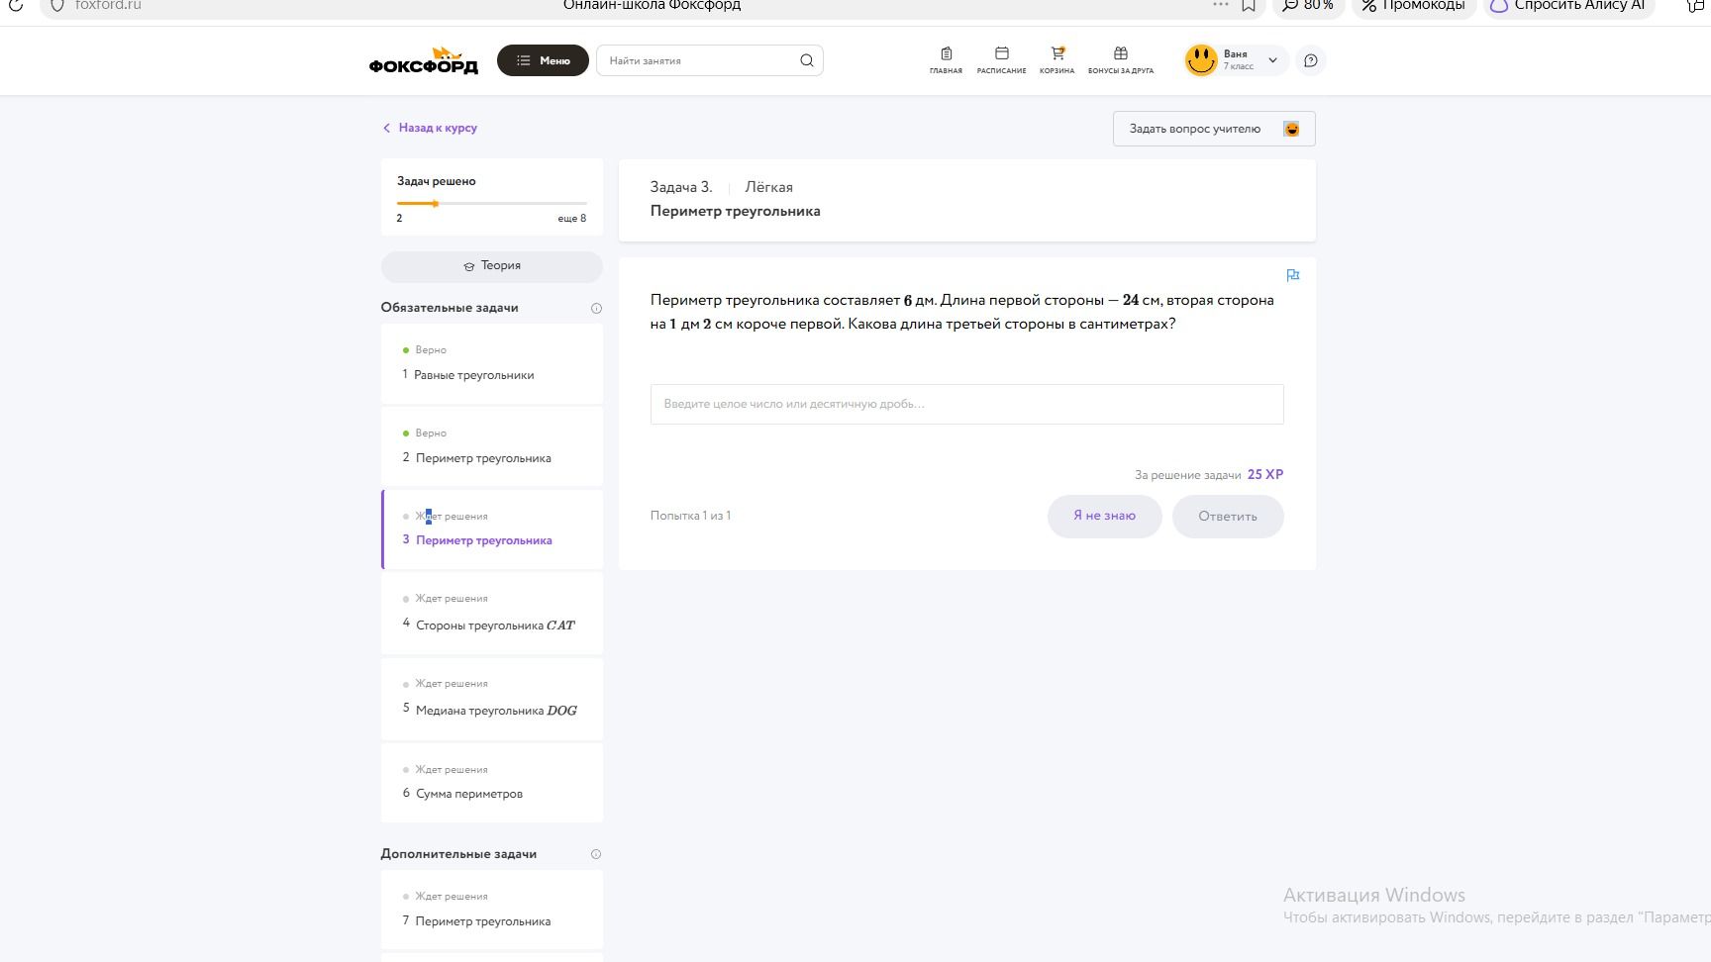Select task 5 Медиана треугольника DOG
Image resolution: width=1711 pixels, height=962 pixels.
[x=491, y=699]
